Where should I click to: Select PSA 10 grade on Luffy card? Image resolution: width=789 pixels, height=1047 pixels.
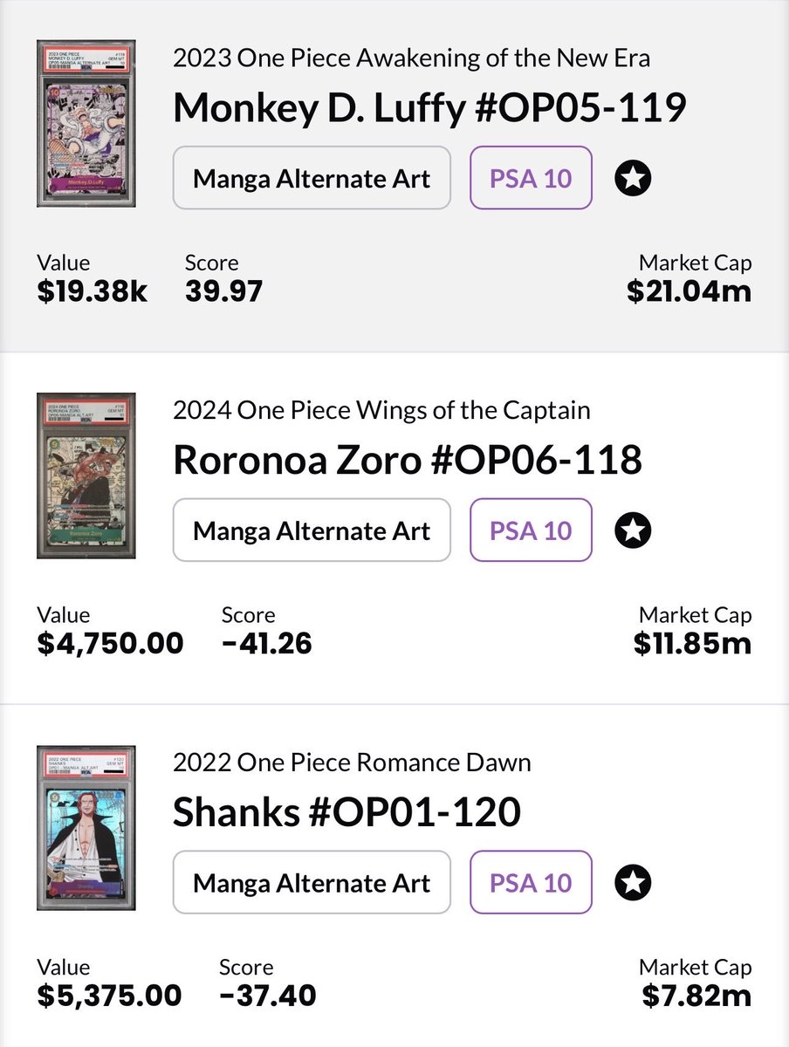[x=531, y=179]
